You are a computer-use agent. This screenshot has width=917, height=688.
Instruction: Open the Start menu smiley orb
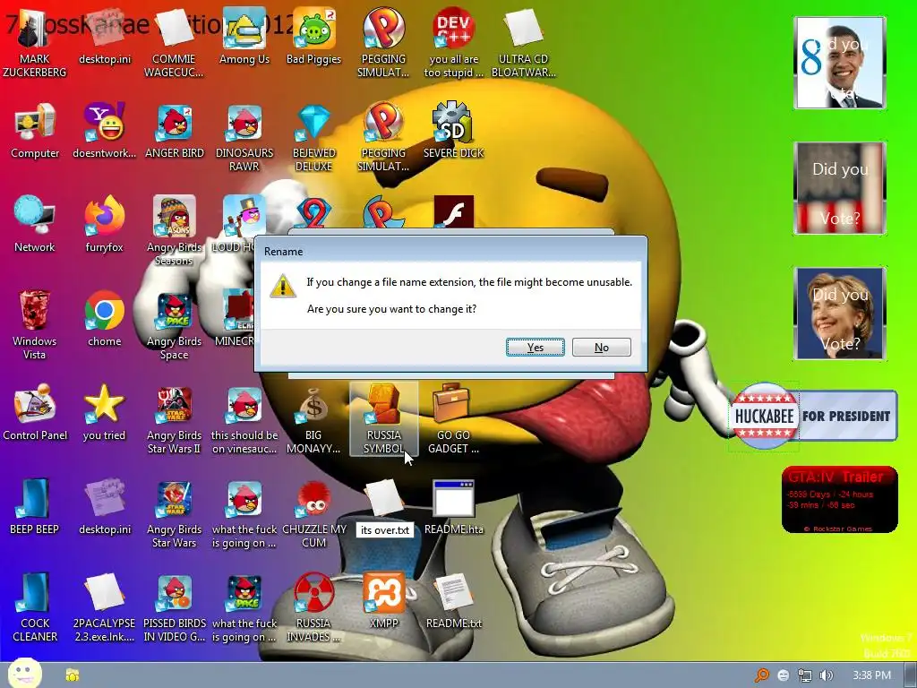click(x=25, y=674)
